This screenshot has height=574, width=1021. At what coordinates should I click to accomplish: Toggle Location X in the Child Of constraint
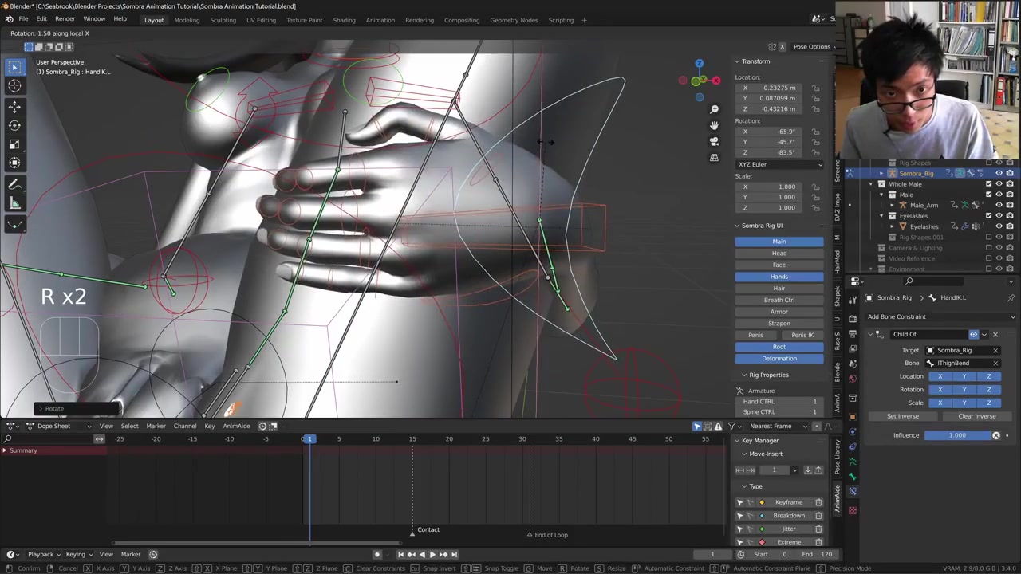[x=940, y=376]
